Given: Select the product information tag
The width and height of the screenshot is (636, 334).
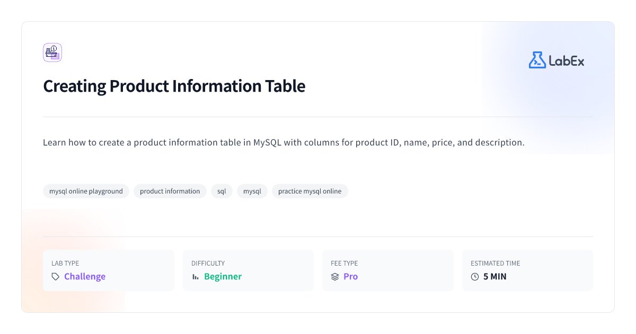Looking at the screenshot, I should [170, 191].
